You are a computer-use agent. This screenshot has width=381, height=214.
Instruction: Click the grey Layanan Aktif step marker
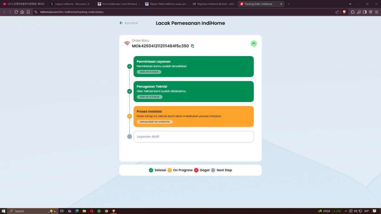(x=130, y=137)
